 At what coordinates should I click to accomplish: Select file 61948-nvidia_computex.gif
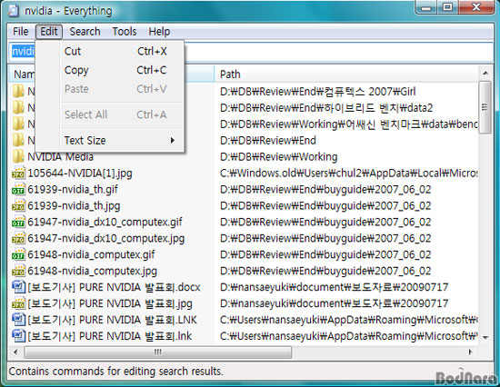[91, 254]
